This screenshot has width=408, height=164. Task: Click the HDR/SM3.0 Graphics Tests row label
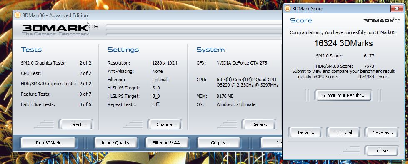(x=48, y=84)
